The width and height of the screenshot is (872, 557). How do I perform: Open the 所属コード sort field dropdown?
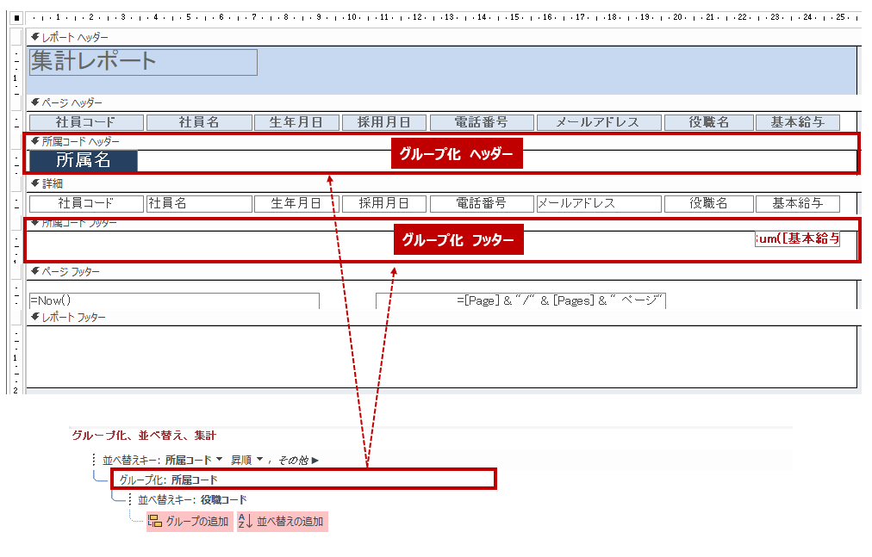tap(219, 460)
